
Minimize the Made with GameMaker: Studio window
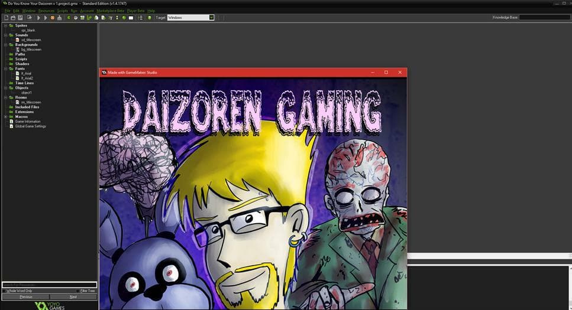[x=373, y=73]
